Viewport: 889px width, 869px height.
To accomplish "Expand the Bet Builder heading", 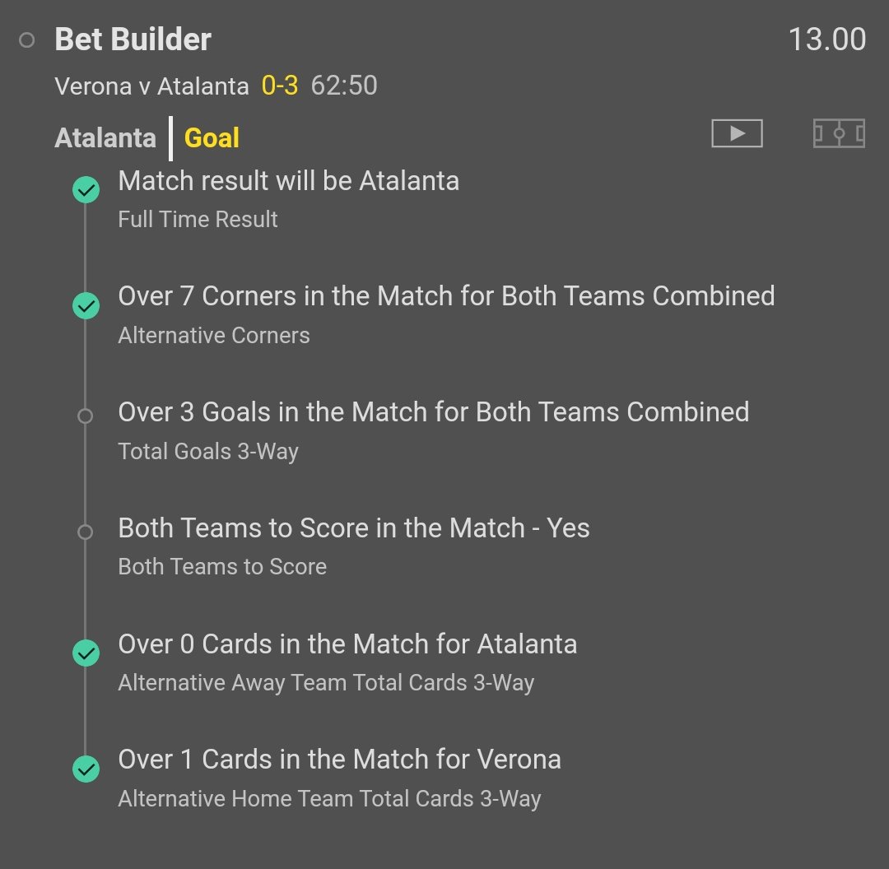I will [x=133, y=39].
